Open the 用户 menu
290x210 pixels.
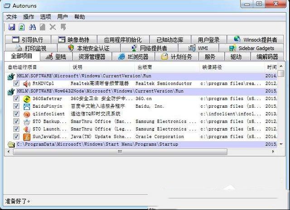[x=63, y=17]
